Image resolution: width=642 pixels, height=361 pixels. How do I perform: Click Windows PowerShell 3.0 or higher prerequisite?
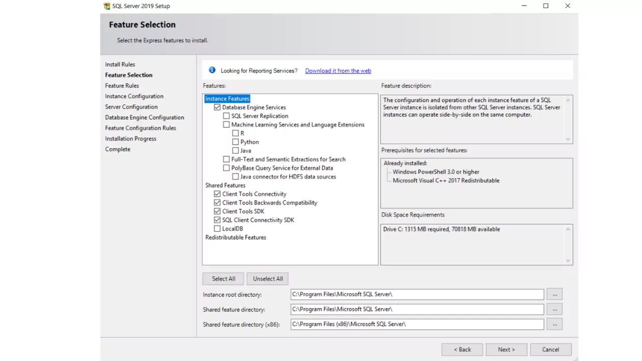click(436, 172)
